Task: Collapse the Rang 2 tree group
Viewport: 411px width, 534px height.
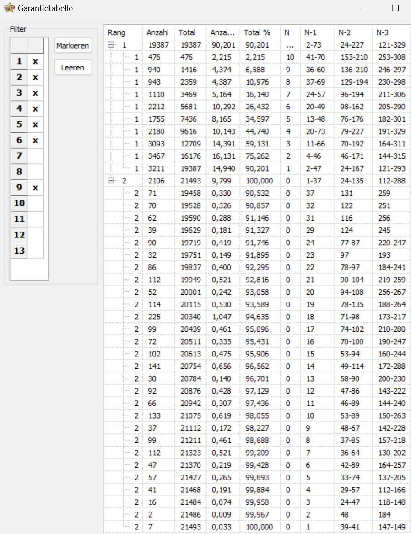Action: 111,180
